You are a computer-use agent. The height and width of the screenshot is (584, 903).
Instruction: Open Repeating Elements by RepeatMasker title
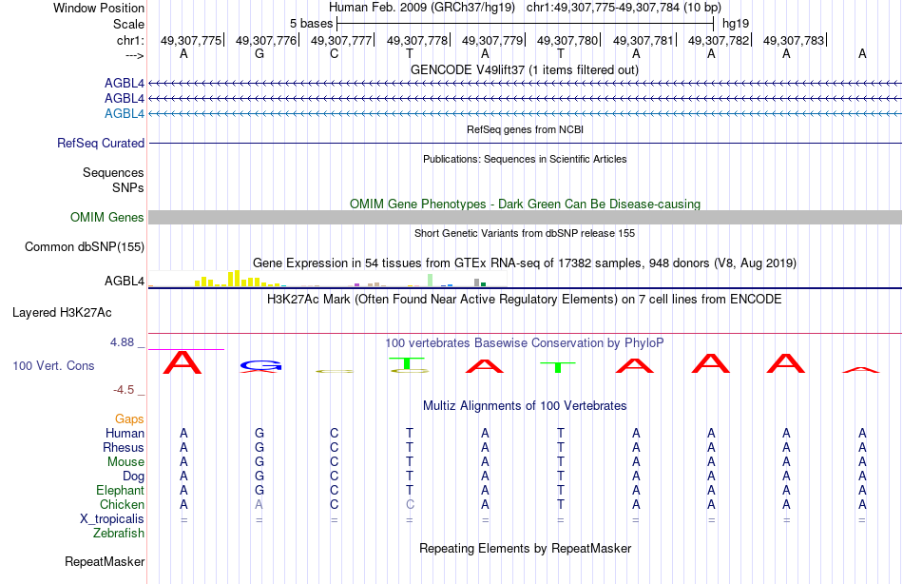(x=525, y=548)
